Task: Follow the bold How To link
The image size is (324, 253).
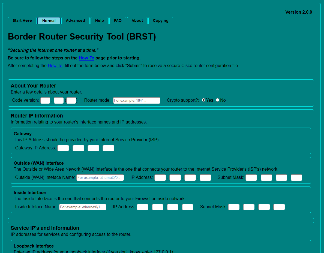Action: [x=86, y=58]
